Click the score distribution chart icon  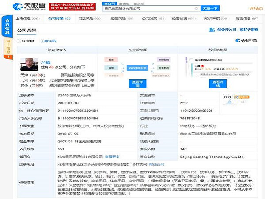coord(229,102)
